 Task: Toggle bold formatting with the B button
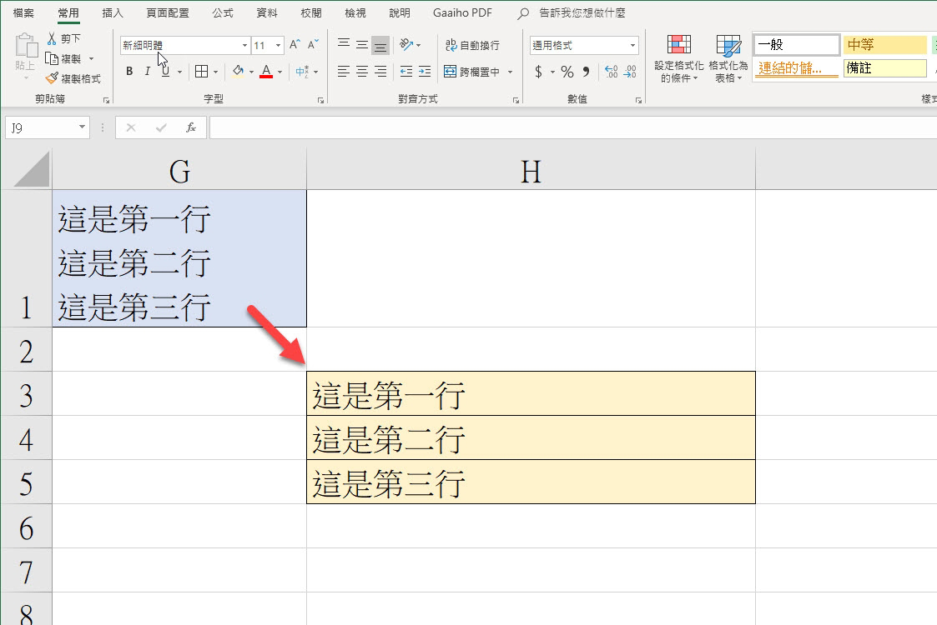(x=128, y=72)
